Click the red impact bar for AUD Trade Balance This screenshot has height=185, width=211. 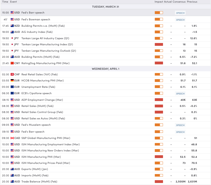point(159,181)
